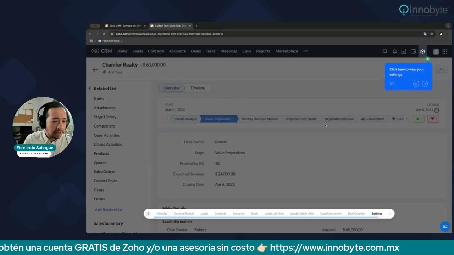Go to the next guided tour step
The height and width of the screenshot is (255, 454).
[x=425, y=84]
